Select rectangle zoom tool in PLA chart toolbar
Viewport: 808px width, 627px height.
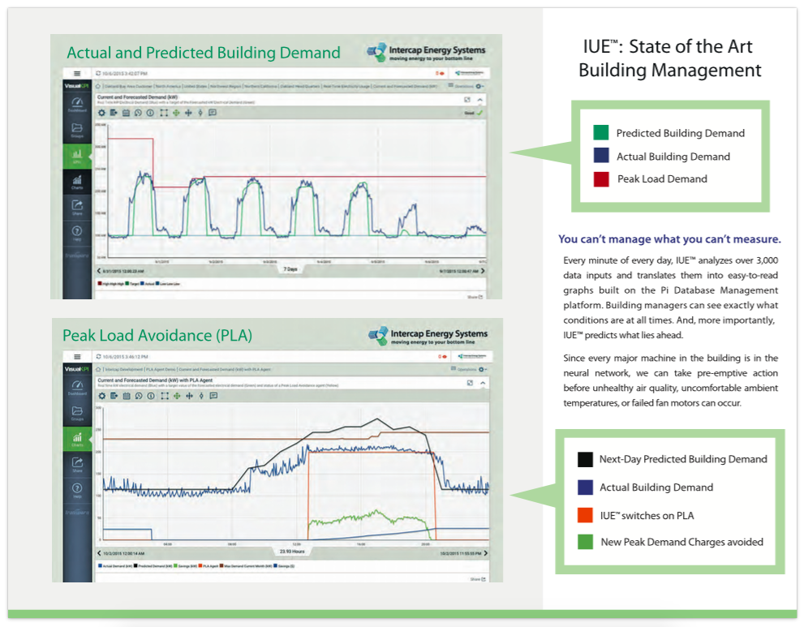[x=165, y=396]
